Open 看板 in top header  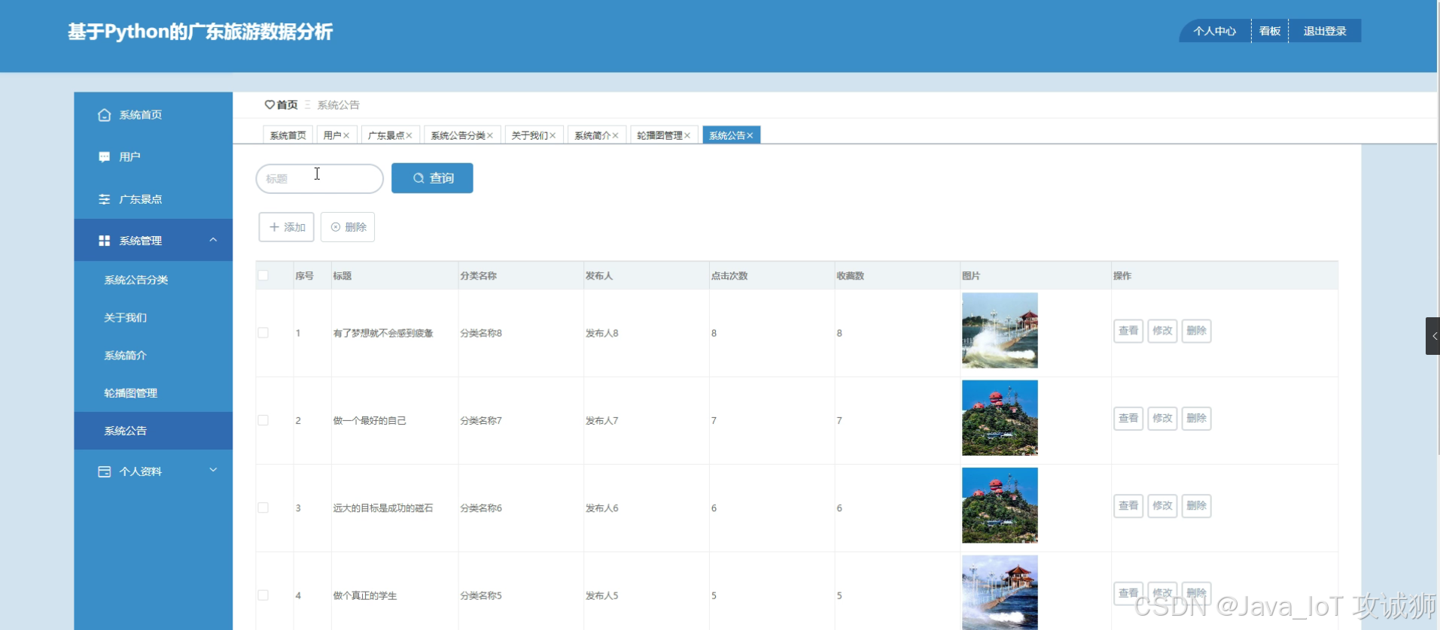[x=1270, y=31]
